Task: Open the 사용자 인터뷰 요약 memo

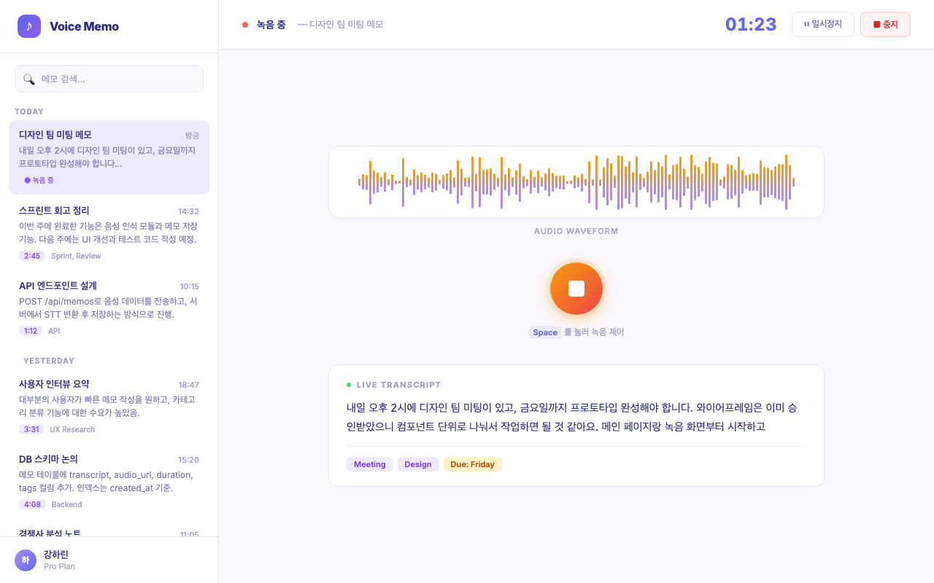Action: [109, 404]
